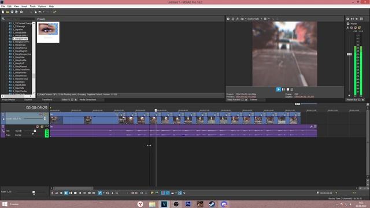Toggle Lock Envelopes to Events
Screen dimensions: 370x208
click(180, 193)
